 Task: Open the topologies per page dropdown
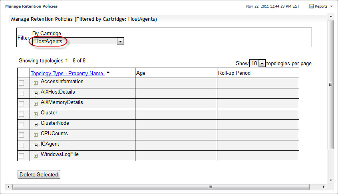coord(262,63)
